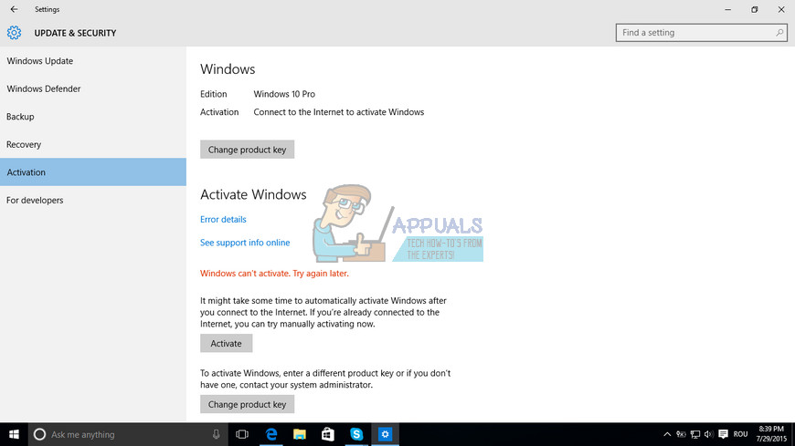Open the Start menu

[14, 434]
